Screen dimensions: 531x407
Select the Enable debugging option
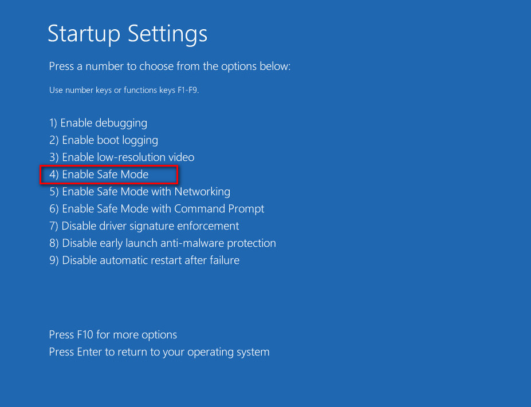point(98,123)
